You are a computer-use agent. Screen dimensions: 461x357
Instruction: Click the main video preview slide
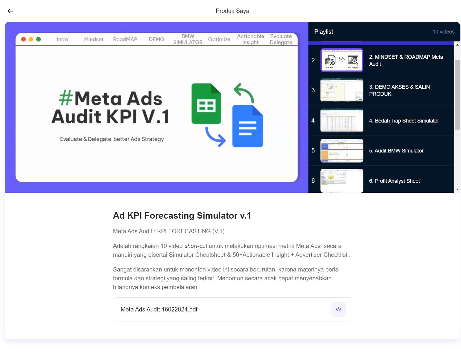(x=156, y=107)
